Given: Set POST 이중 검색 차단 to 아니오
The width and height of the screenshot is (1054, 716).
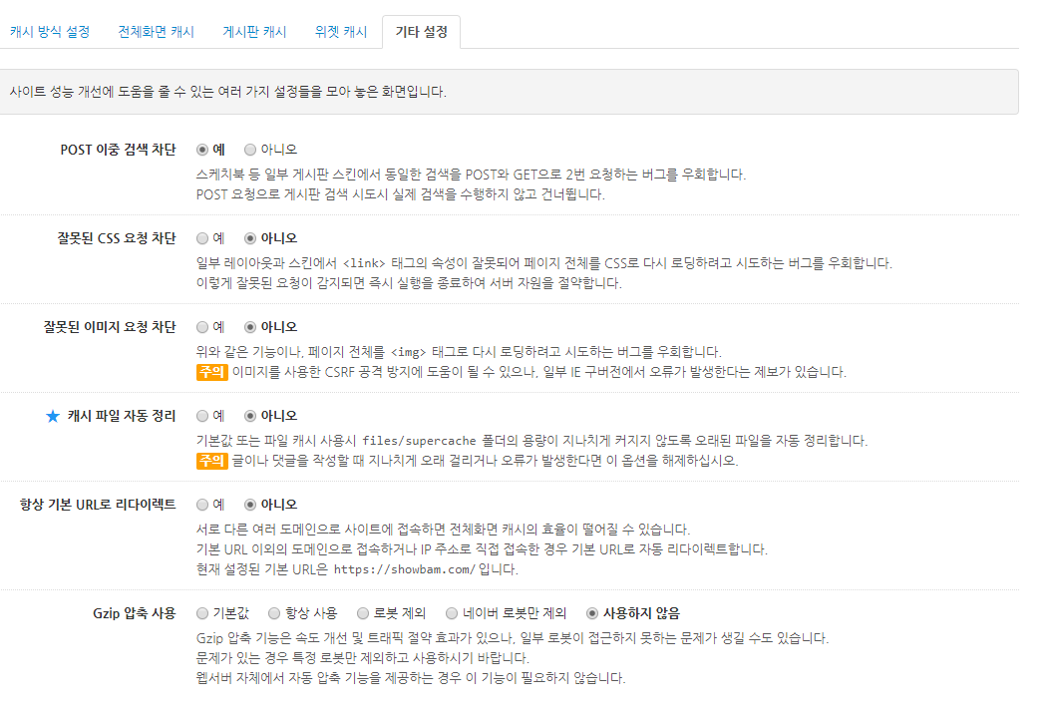Looking at the screenshot, I should (250, 150).
